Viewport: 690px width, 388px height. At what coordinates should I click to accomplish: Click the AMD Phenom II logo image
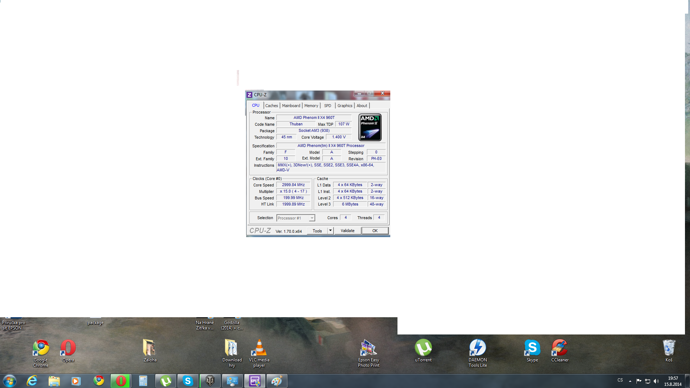pyautogui.click(x=370, y=127)
